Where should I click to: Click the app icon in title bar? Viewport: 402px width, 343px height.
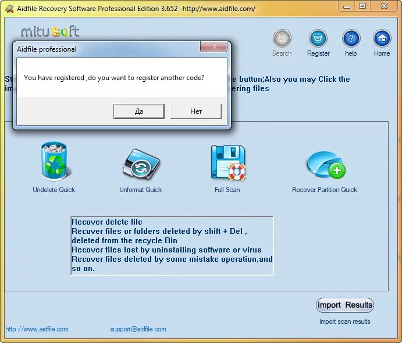tap(9, 9)
